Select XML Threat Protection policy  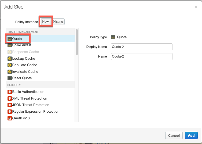pos(30,98)
